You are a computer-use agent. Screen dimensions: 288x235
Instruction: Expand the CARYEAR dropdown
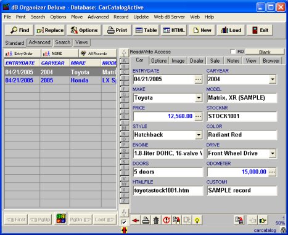click(x=273, y=79)
